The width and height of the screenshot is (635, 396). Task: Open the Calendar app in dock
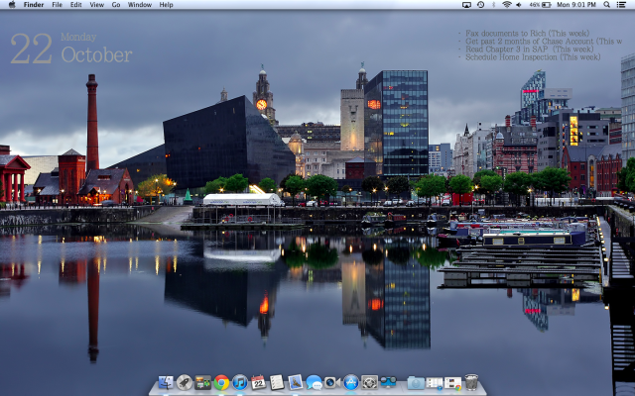click(258, 382)
